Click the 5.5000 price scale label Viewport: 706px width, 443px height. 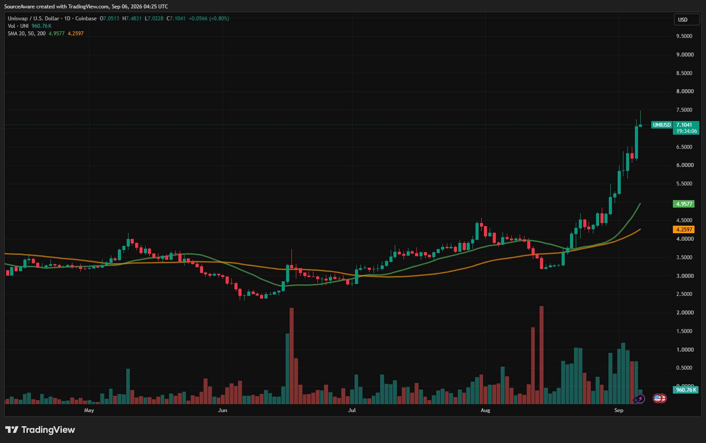(x=685, y=184)
